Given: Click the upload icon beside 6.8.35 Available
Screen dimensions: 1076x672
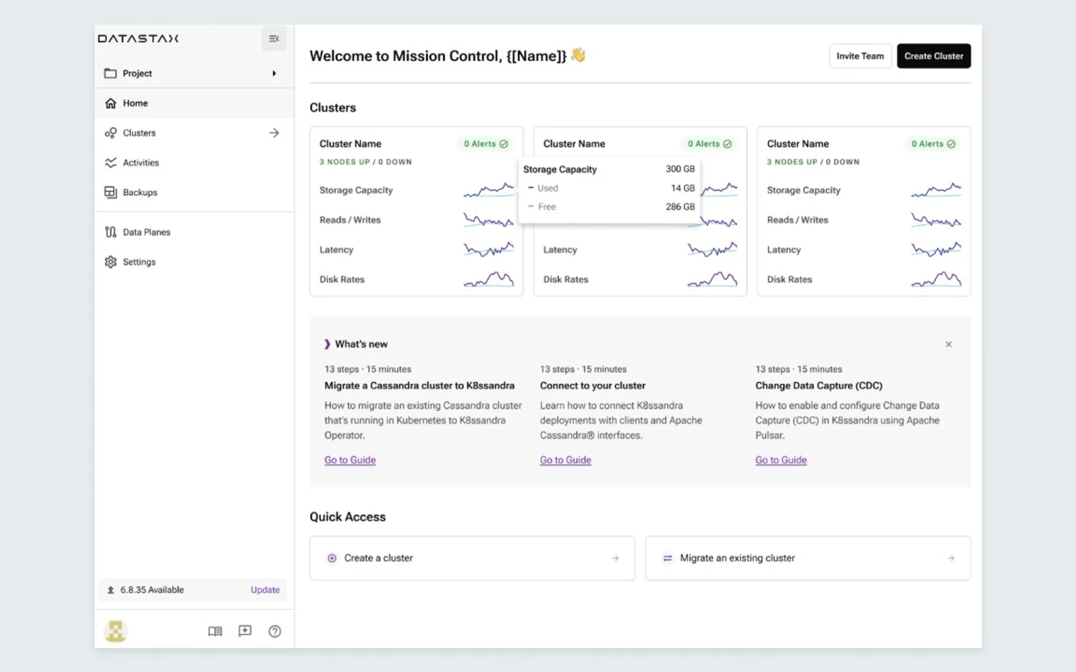Looking at the screenshot, I should (110, 590).
